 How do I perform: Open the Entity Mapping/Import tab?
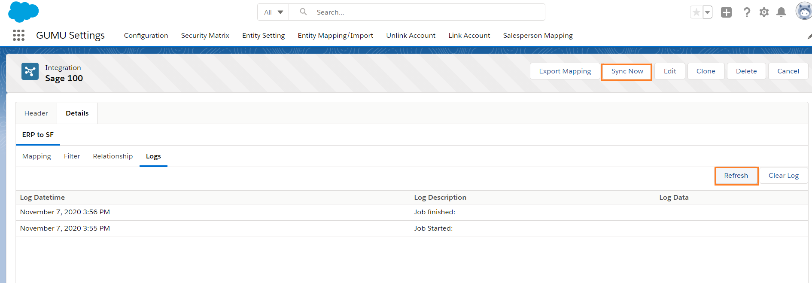(335, 35)
